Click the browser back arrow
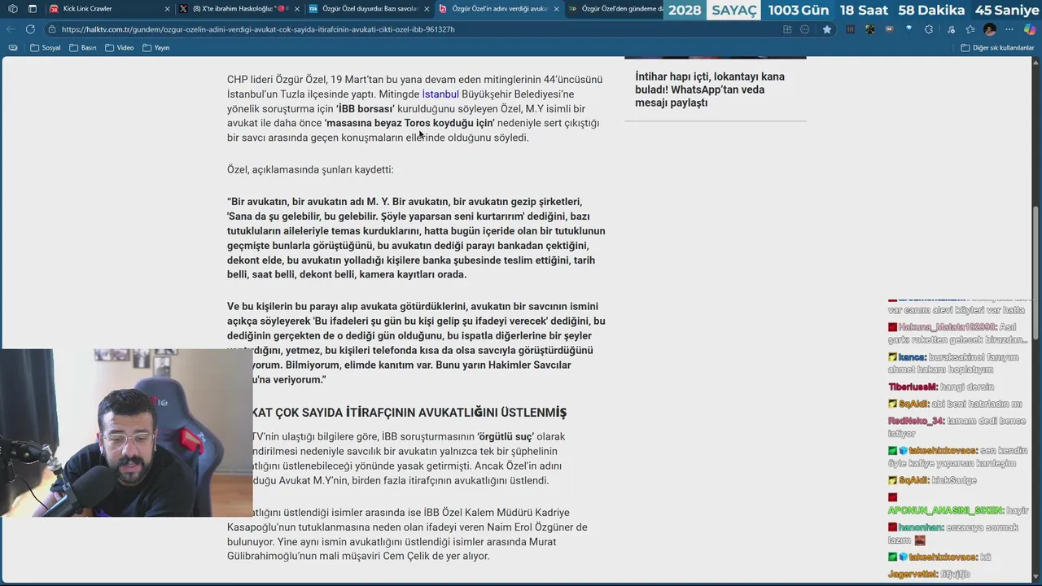Screen dimensions: 1042x586 click(11, 29)
